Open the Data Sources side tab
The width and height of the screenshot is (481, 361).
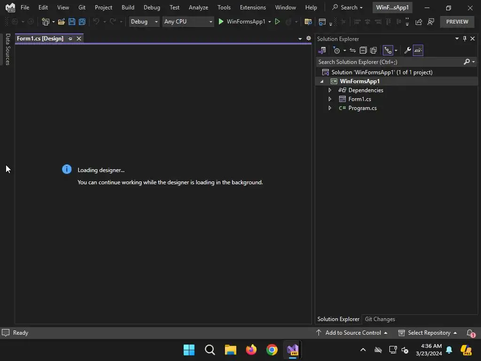(8, 49)
